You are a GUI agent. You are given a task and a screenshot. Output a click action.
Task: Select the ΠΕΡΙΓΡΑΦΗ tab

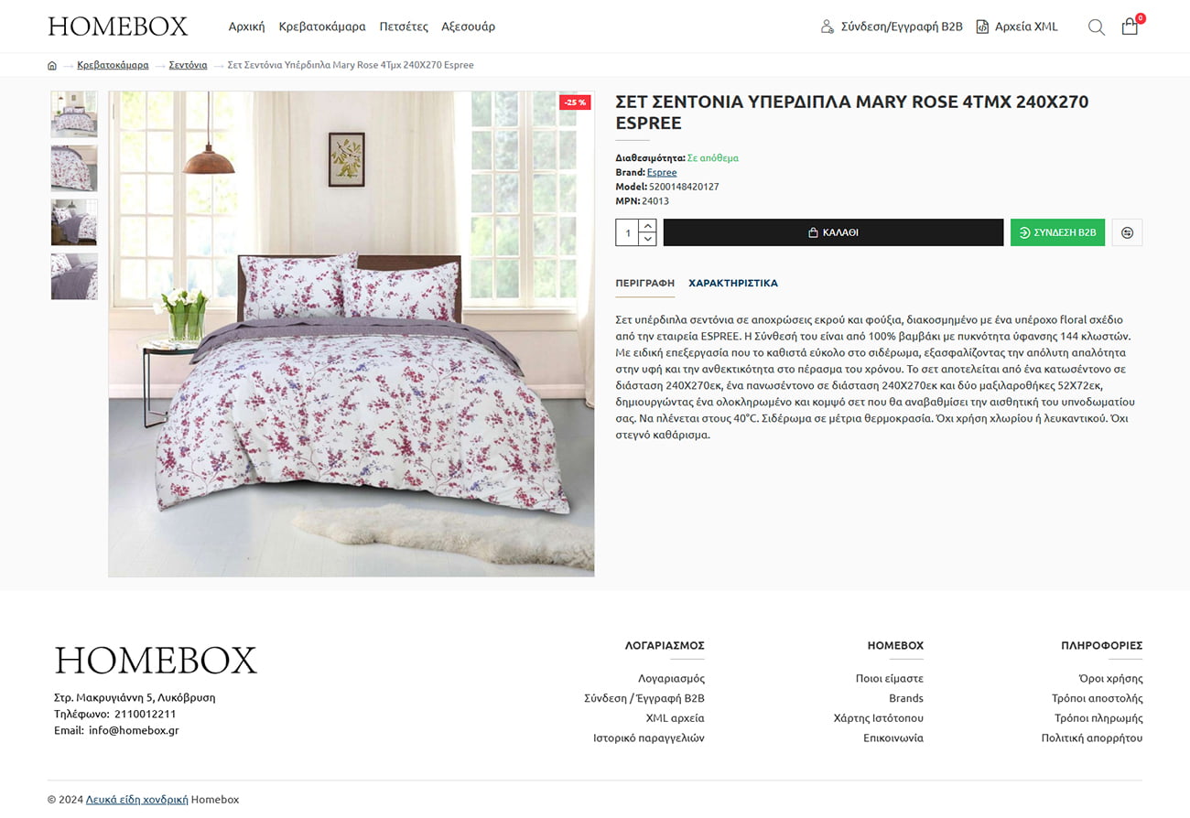(x=645, y=283)
